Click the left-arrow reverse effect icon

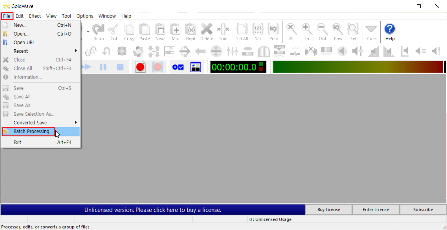[201, 51]
